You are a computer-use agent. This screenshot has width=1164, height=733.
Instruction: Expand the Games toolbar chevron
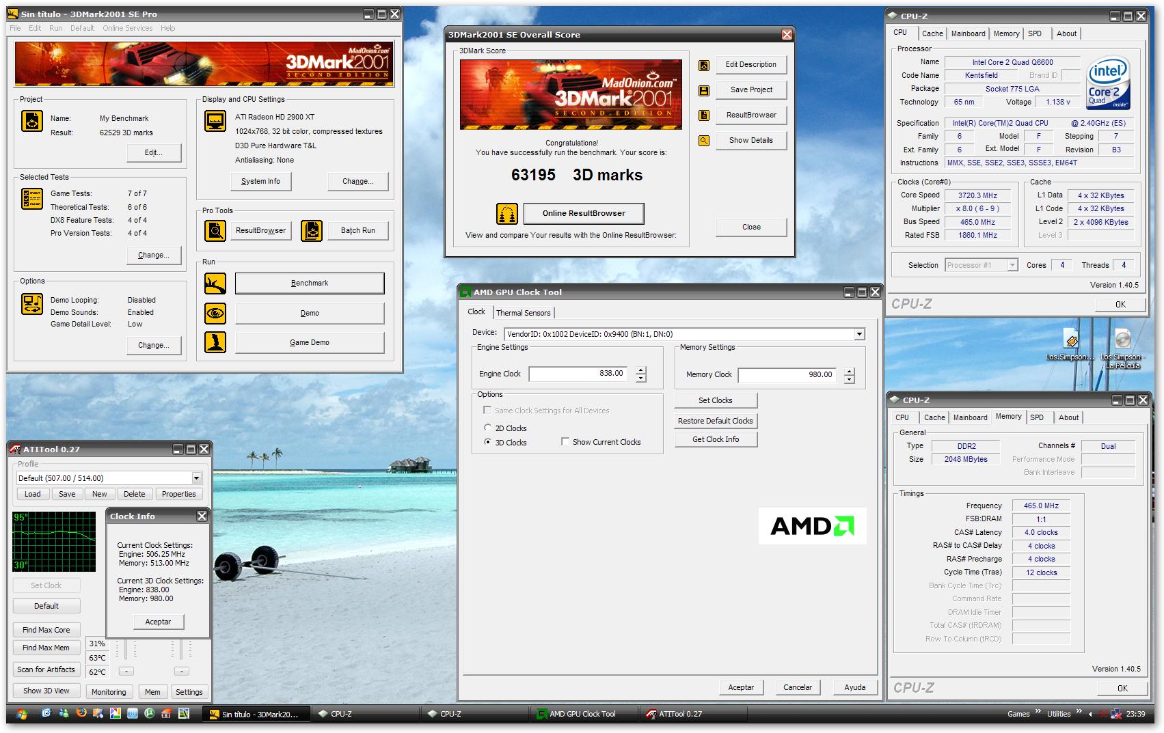[1038, 712]
